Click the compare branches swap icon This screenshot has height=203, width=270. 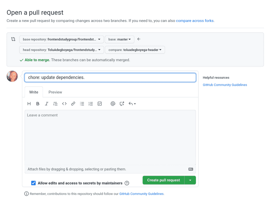13,39
